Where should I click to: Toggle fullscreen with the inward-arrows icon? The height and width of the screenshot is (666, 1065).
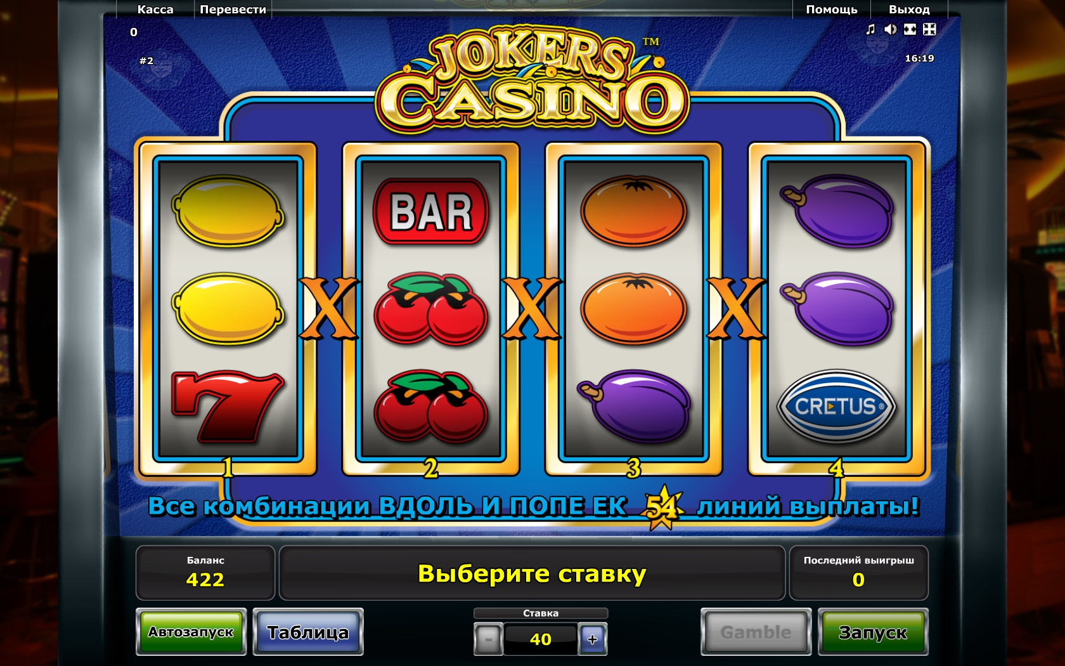pos(929,29)
